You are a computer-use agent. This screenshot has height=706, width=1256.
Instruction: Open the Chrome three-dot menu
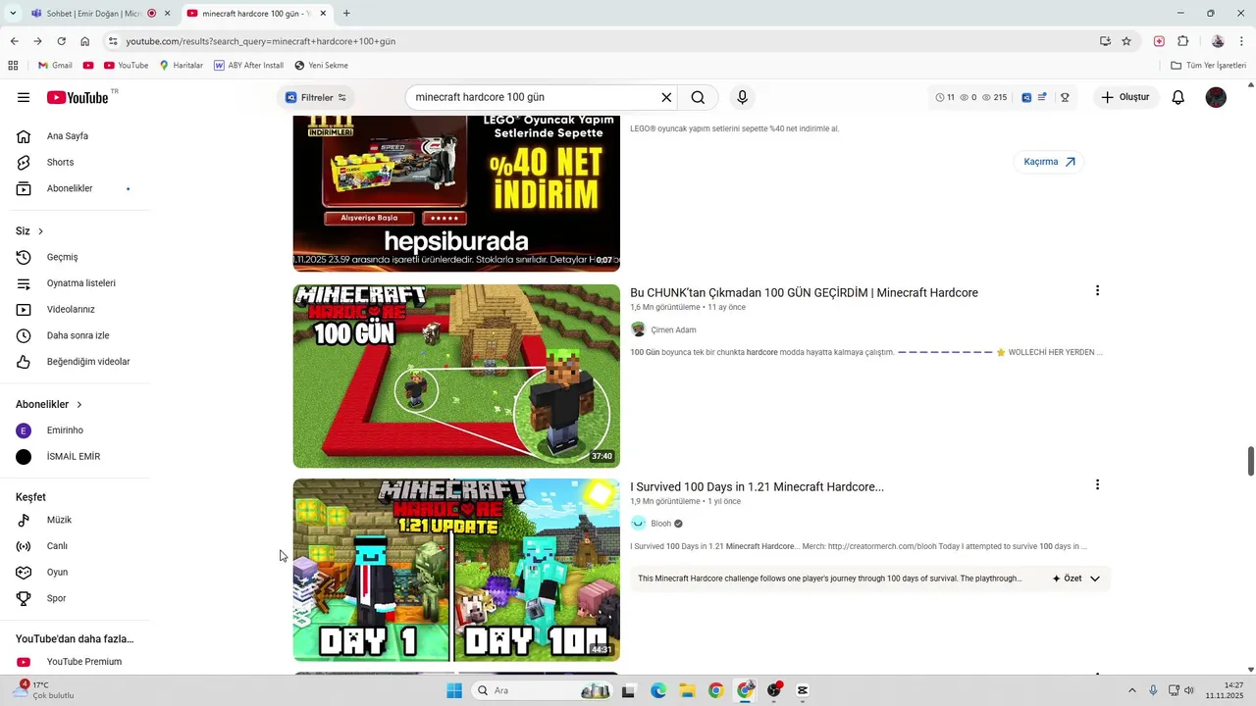(x=1241, y=41)
